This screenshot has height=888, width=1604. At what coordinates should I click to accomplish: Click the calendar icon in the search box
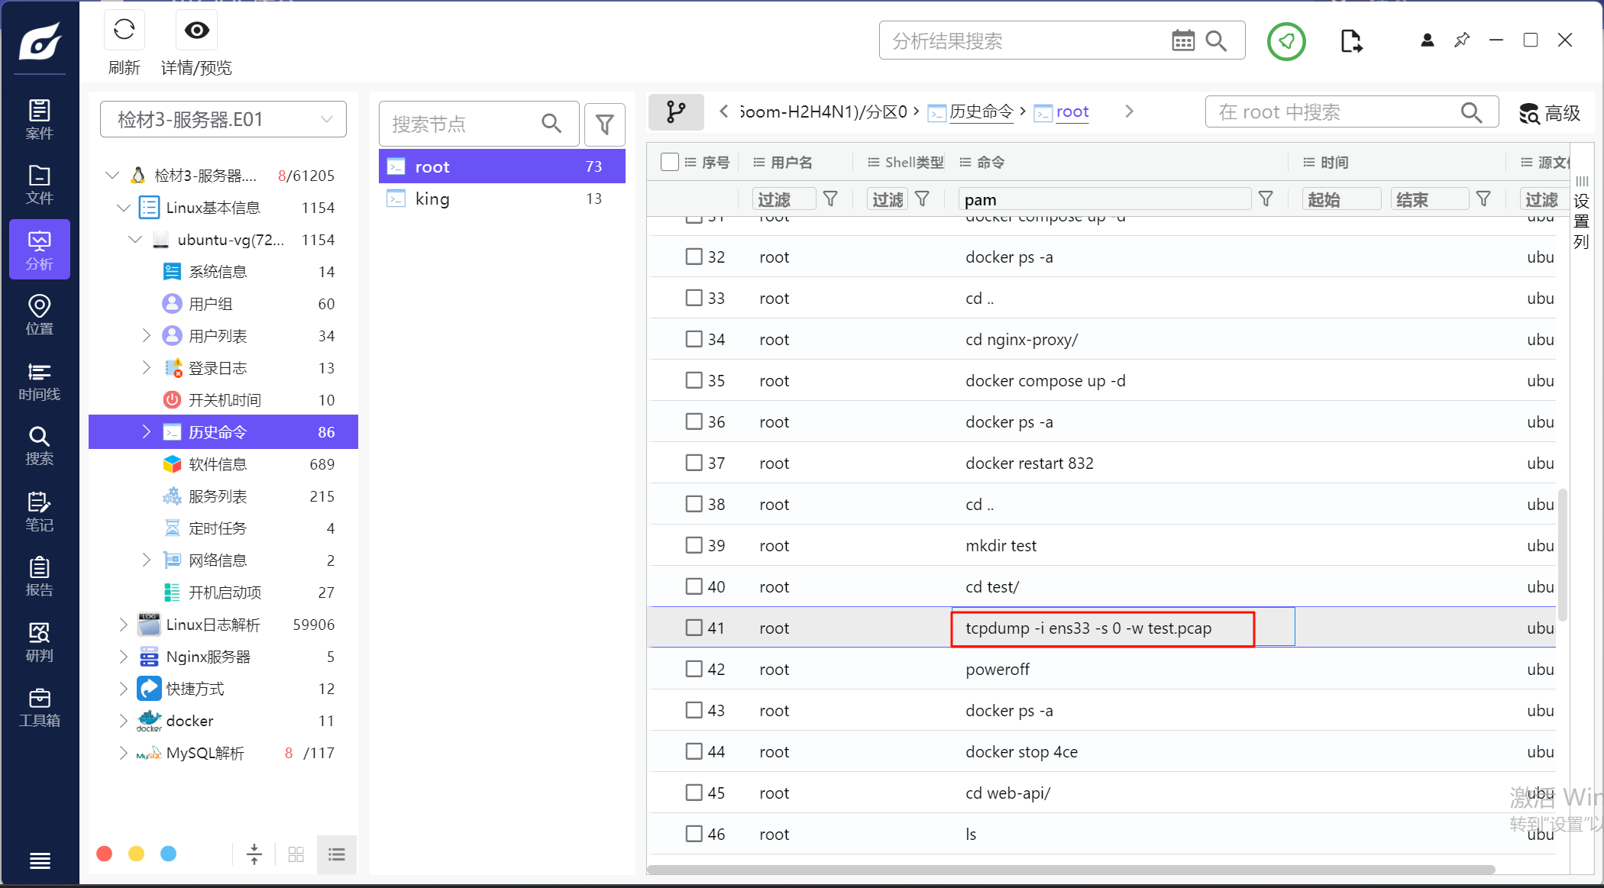pyautogui.click(x=1182, y=40)
